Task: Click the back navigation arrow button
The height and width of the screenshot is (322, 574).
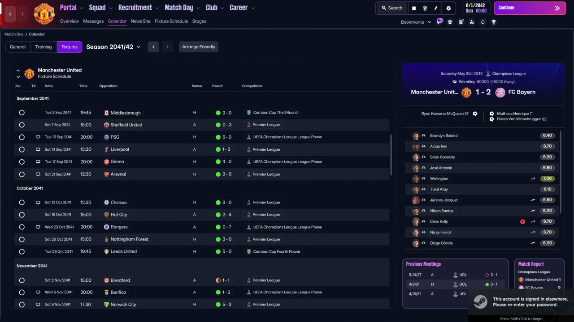Action: coord(10,14)
